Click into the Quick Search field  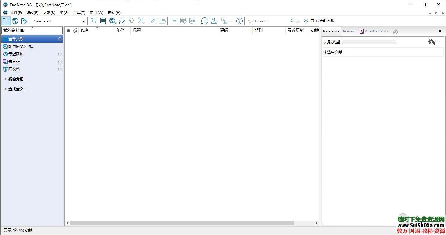pyautogui.click(x=267, y=21)
